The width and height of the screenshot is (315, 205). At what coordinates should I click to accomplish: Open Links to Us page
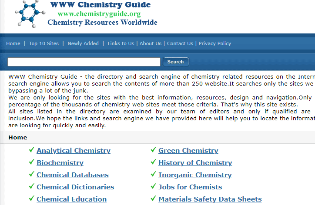121,43
